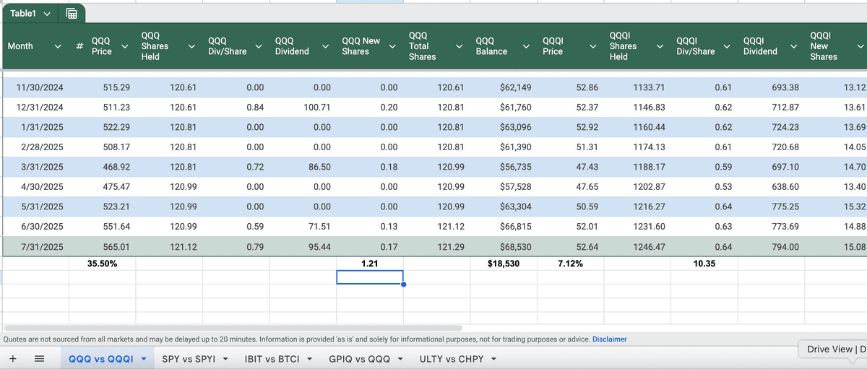The image size is (867, 369).
Task: Open QQQ vs QQQI tab menu arrow
Action: click(x=143, y=359)
